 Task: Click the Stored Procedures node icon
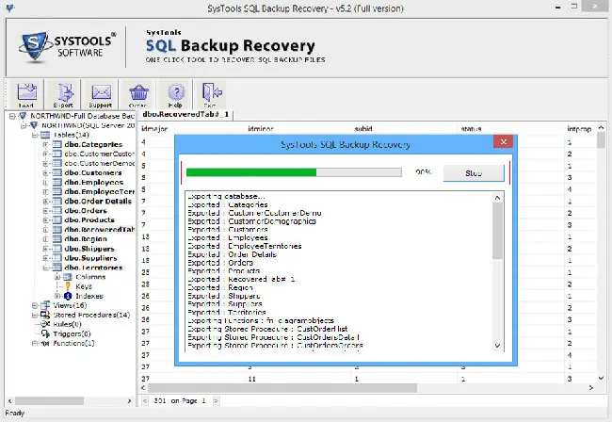[45, 315]
